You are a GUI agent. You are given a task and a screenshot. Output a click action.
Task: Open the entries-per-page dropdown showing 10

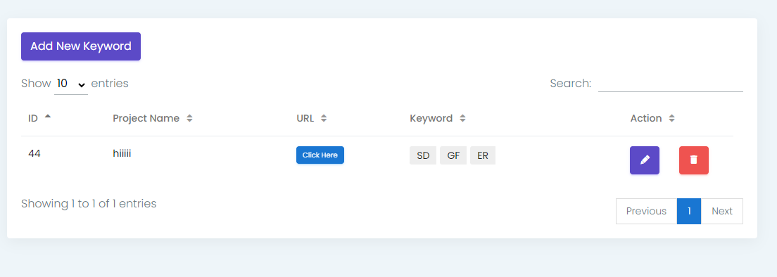pos(71,84)
